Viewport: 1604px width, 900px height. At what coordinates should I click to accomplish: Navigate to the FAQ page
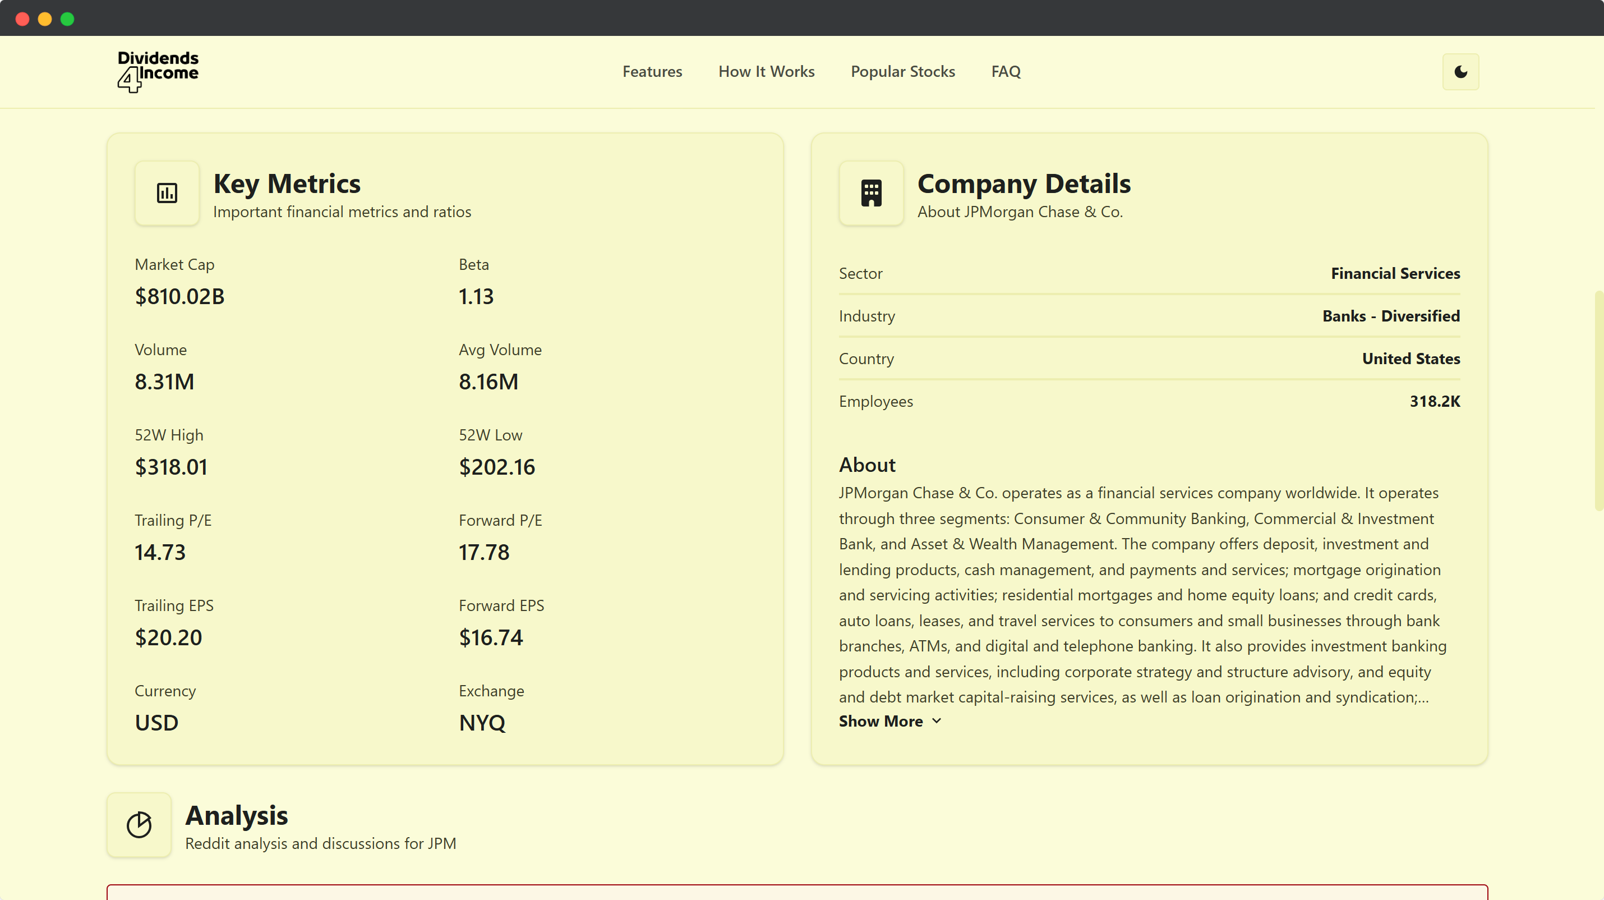pyautogui.click(x=1006, y=72)
